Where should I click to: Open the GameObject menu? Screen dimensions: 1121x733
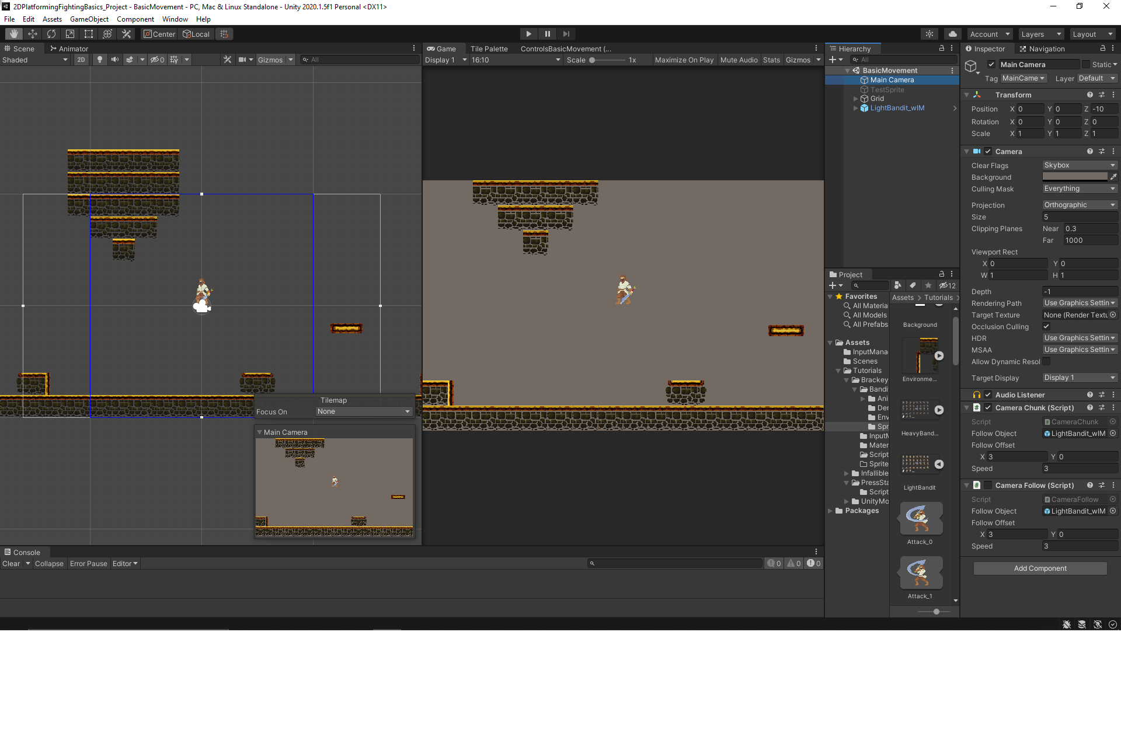coord(89,19)
